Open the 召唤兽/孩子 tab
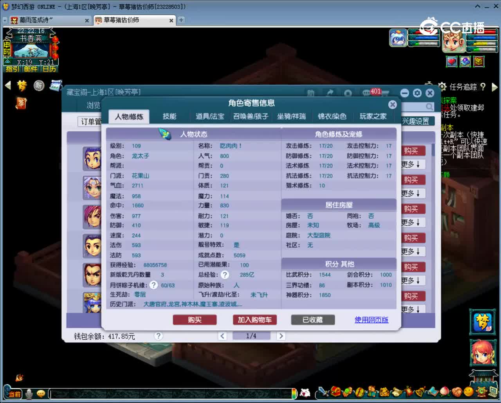The image size is (501, 403). (x=251, y=117)
